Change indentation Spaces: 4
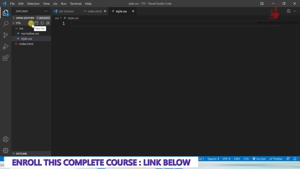Viewport: 300px width, 169px height. 213,159
